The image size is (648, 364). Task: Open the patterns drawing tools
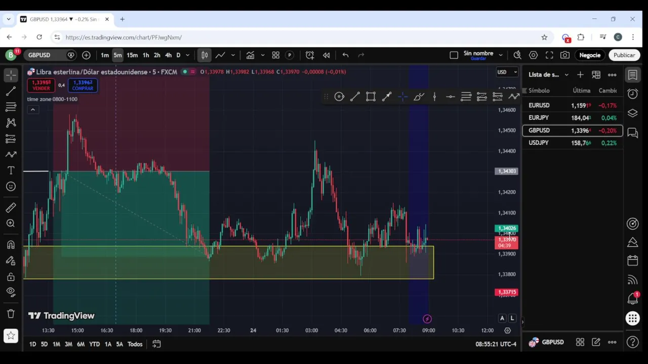[11, 123]
